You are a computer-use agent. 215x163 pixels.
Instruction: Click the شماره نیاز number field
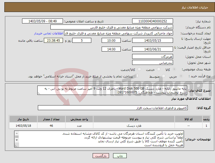pos(153,21)
